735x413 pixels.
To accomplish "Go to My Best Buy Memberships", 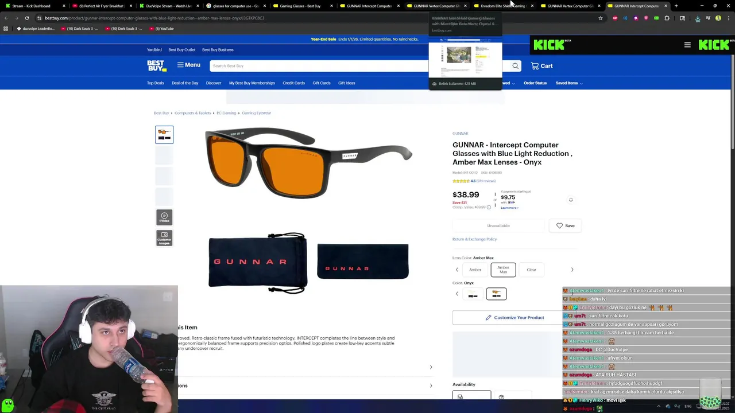I will (x=252, y=83).
